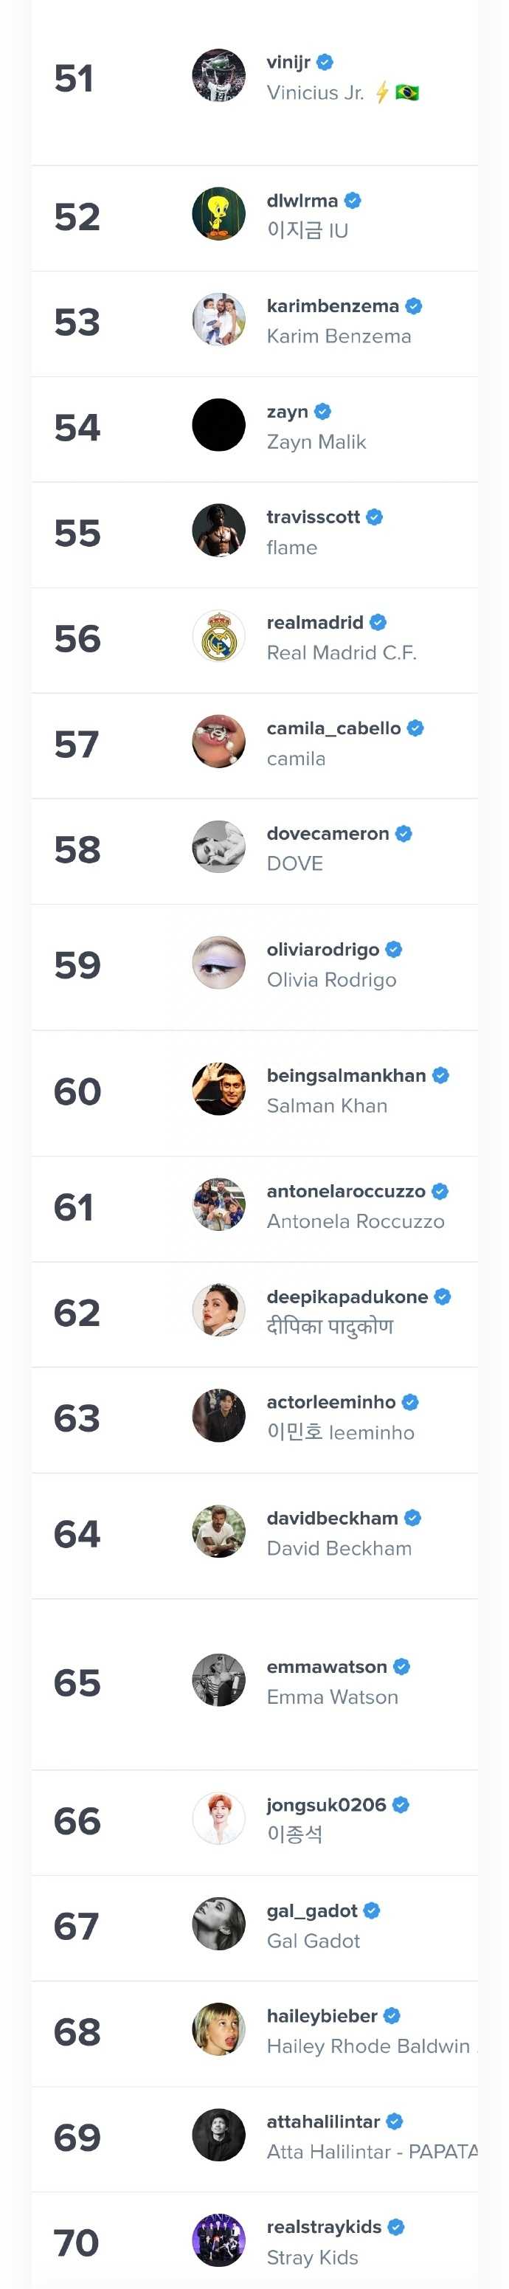Click actorleeminho profile picture
The width and height of the screenshot is (509, 2289).
218,1415
